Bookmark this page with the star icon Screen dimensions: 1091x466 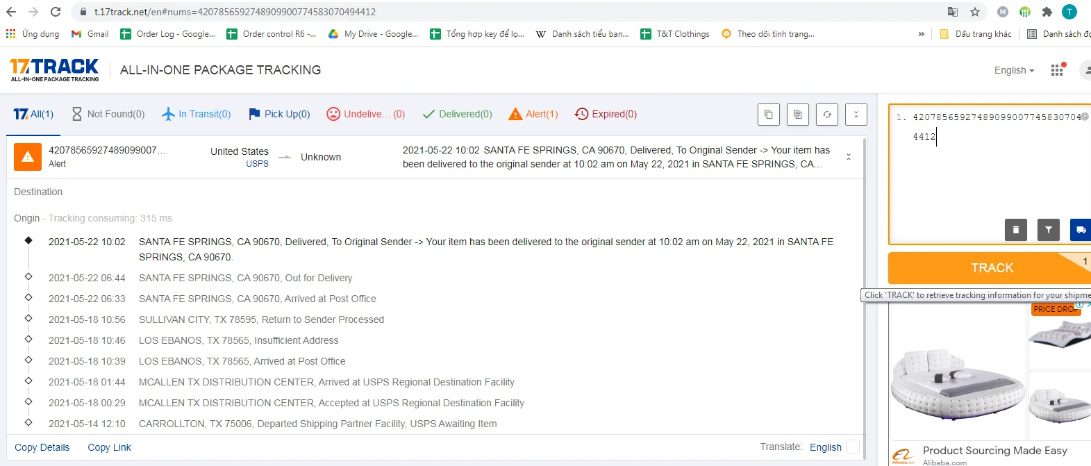(x=975, y=12)
